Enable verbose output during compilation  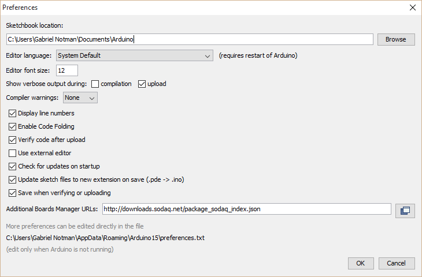pyautogui.click(x=95, y=84)
